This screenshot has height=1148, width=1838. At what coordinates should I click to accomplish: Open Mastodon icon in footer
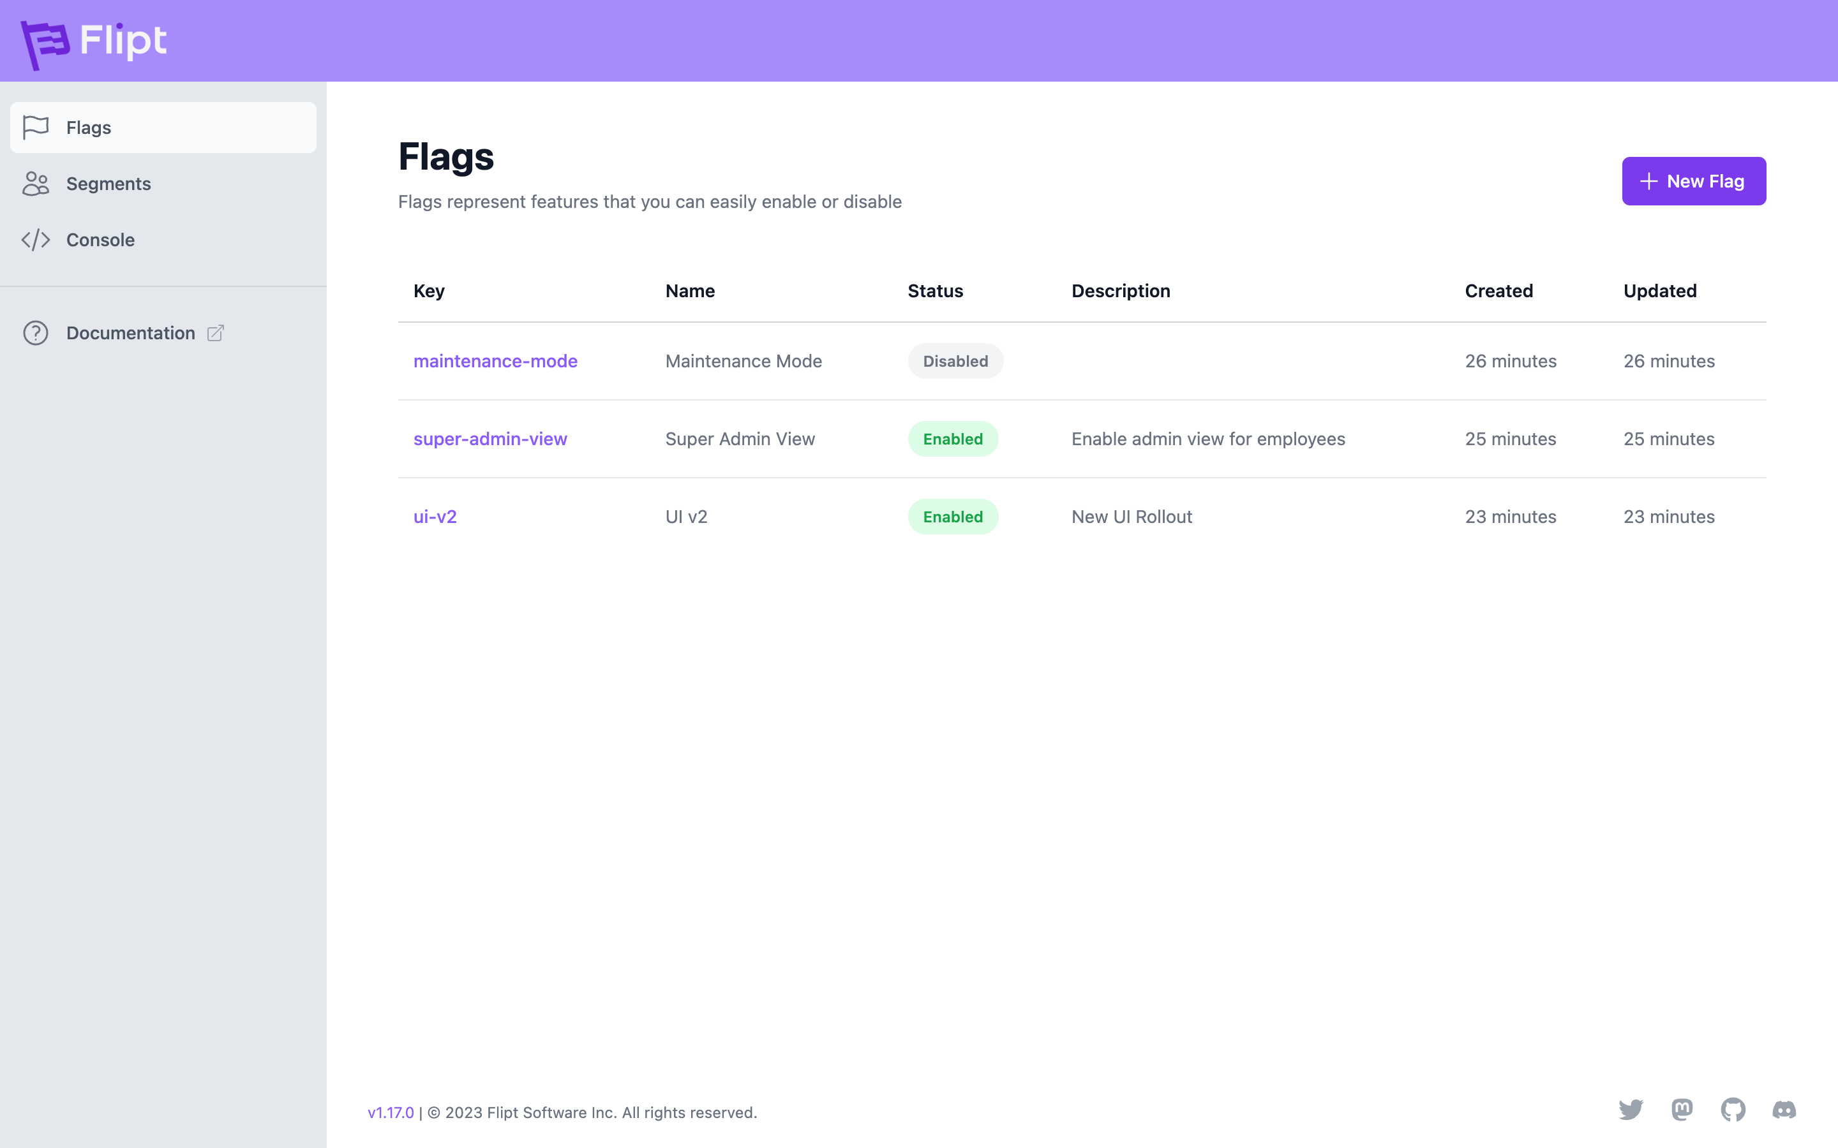[x=1682, y=1110]
